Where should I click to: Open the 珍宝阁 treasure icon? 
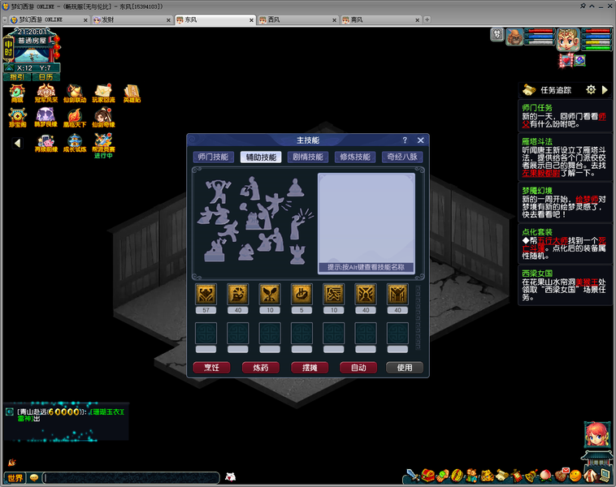(17, 118)
